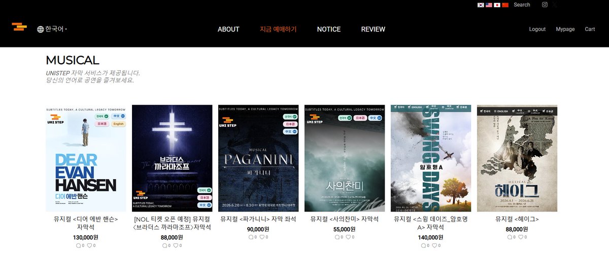Click title 뮤지컬 <스윙 데이즈_암호명 A> 자막석
Image resolution: width=609 pixels, height=257 pixels.
point(431,223)
